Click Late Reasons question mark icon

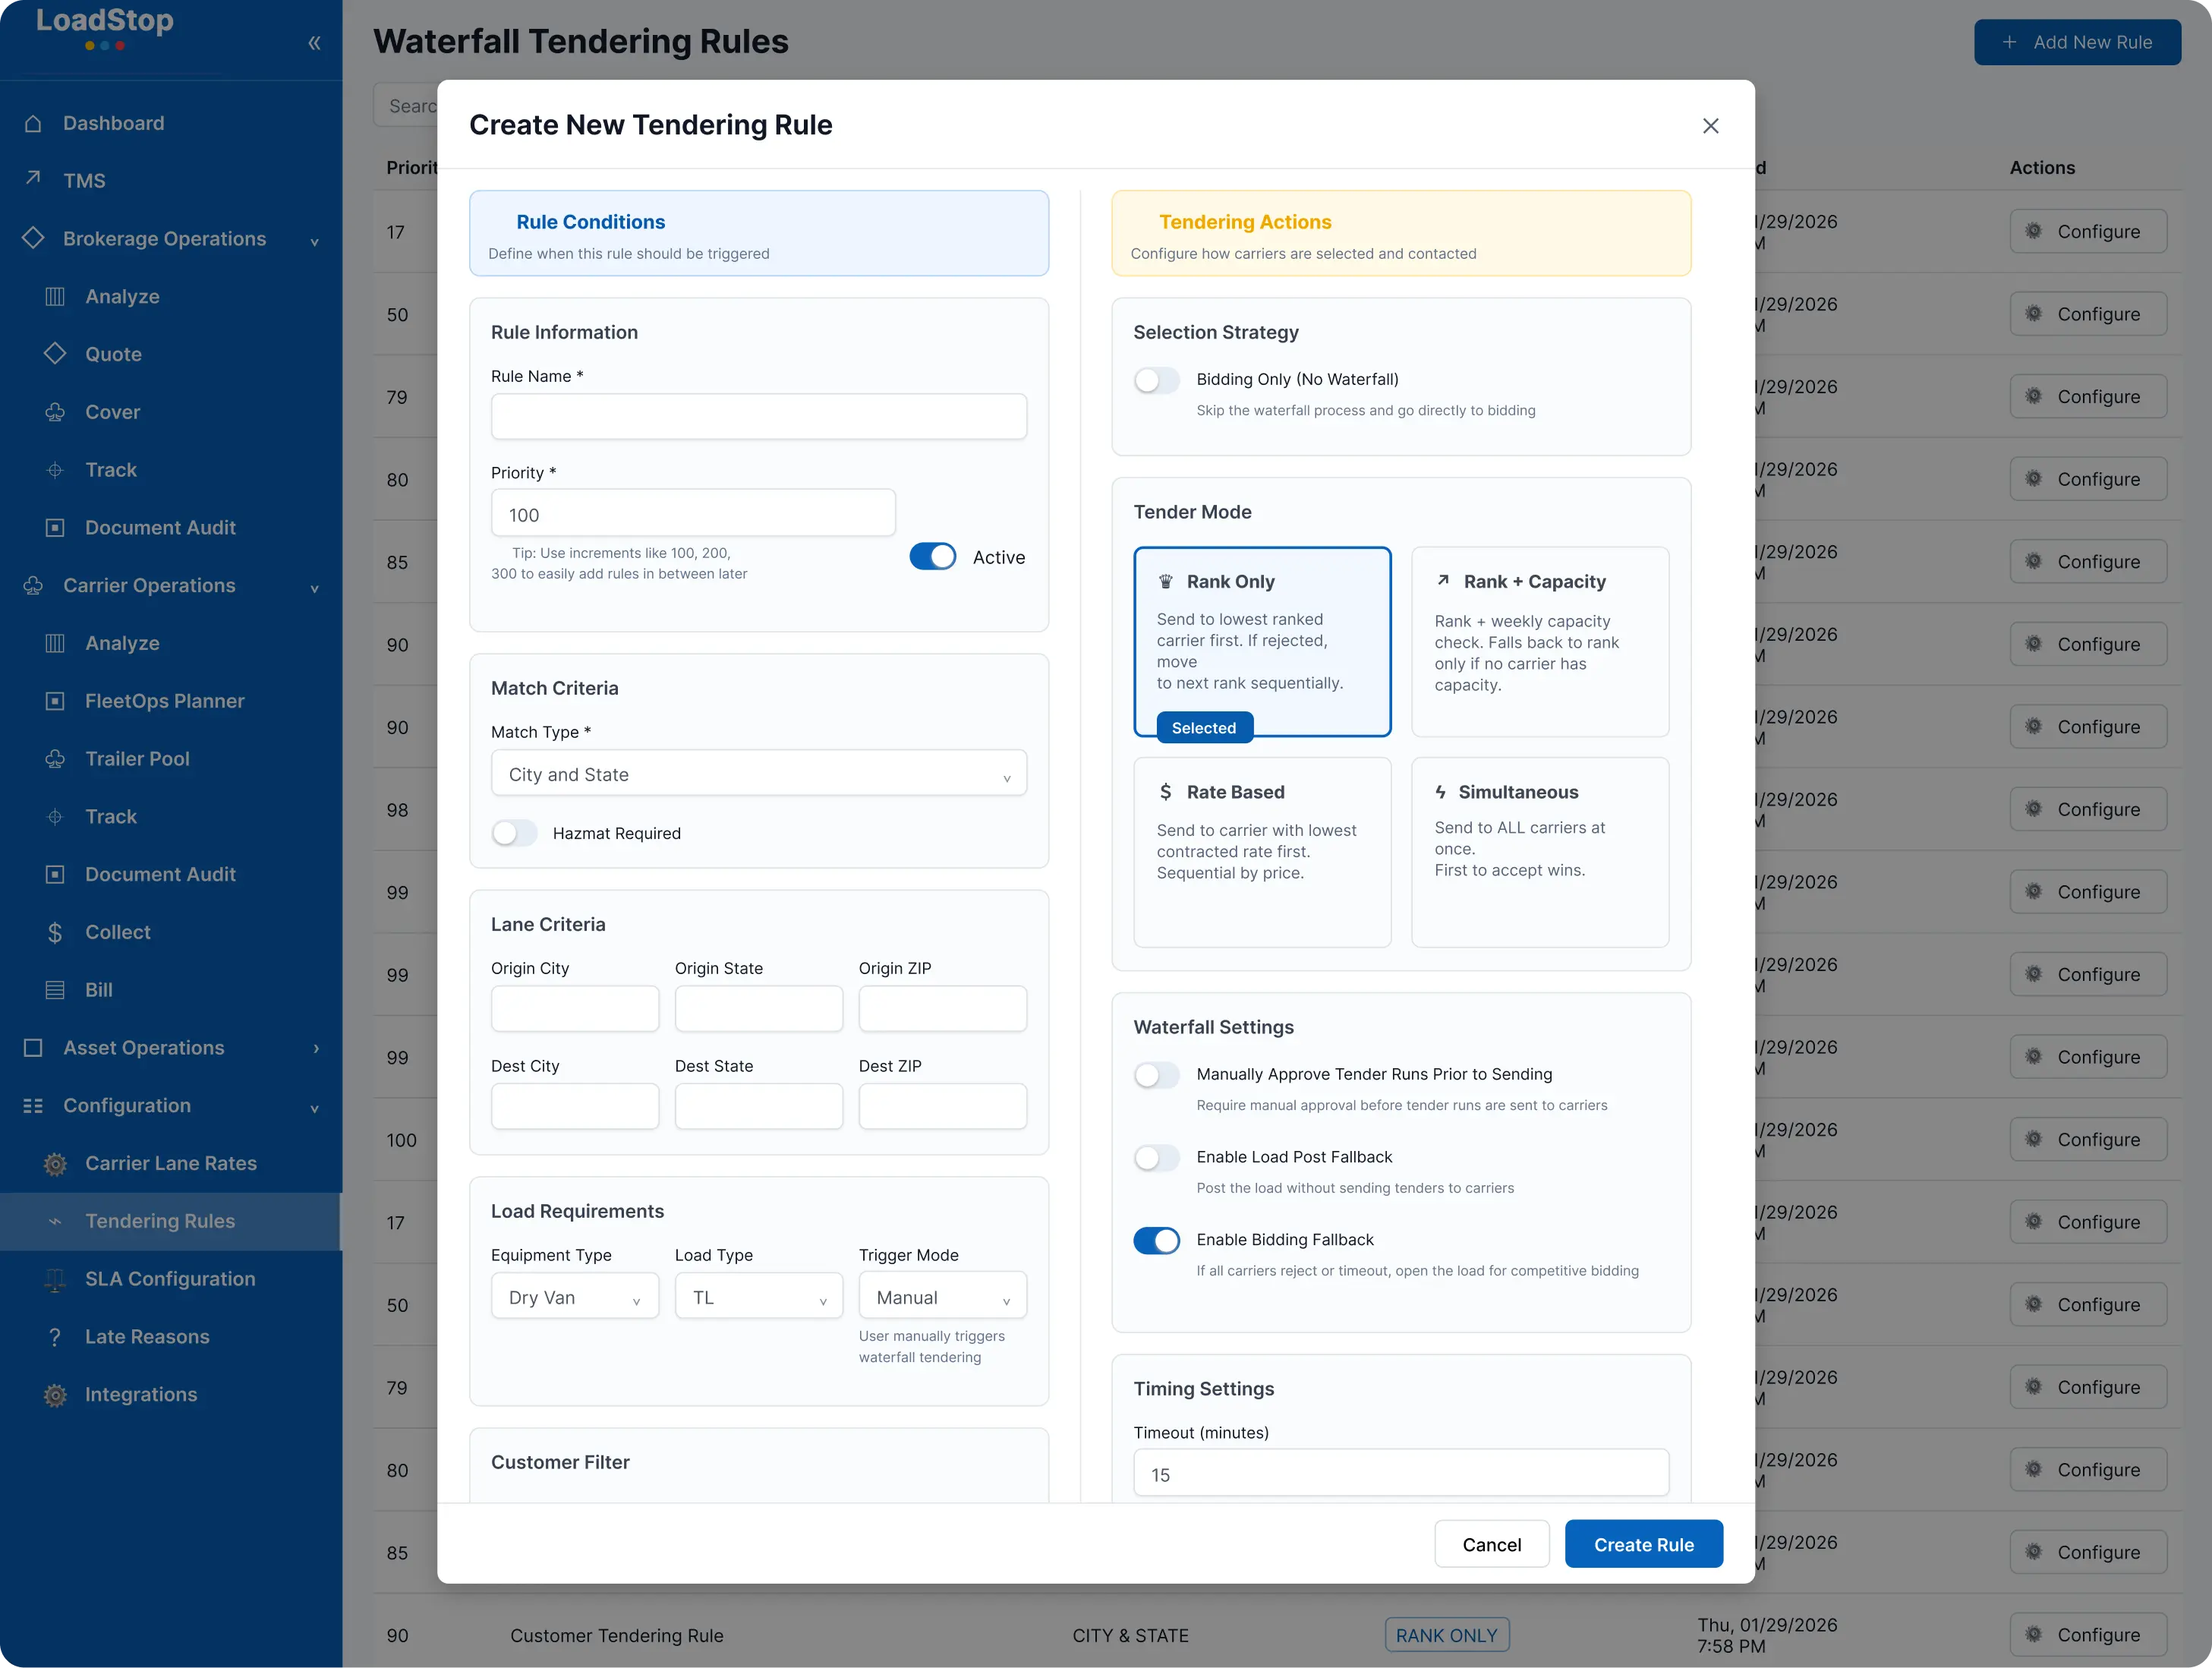tap(55, 1337)
